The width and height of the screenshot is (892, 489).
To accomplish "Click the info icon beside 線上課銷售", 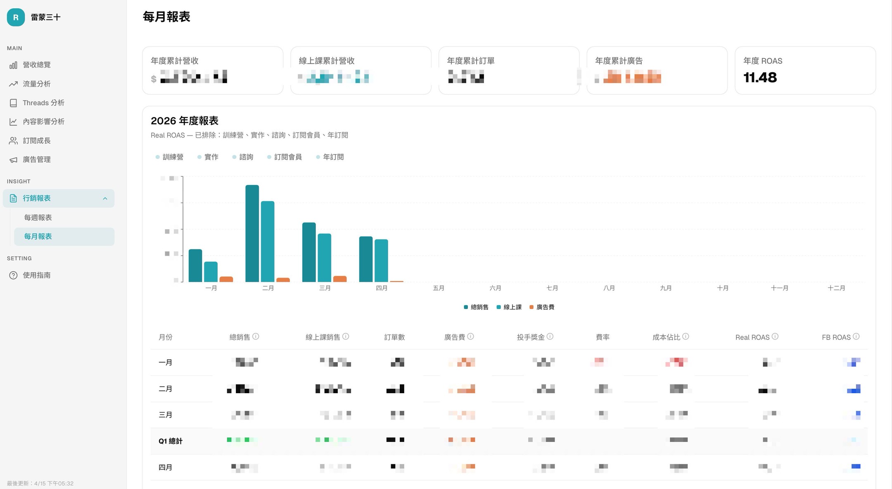I will point(346,337).
